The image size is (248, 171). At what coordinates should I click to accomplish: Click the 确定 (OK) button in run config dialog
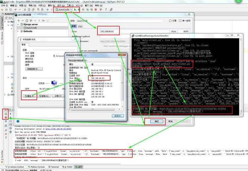(156, 121)
